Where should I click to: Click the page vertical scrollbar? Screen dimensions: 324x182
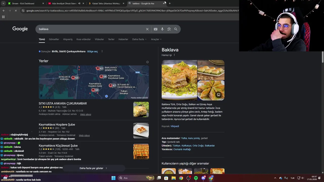323,57
